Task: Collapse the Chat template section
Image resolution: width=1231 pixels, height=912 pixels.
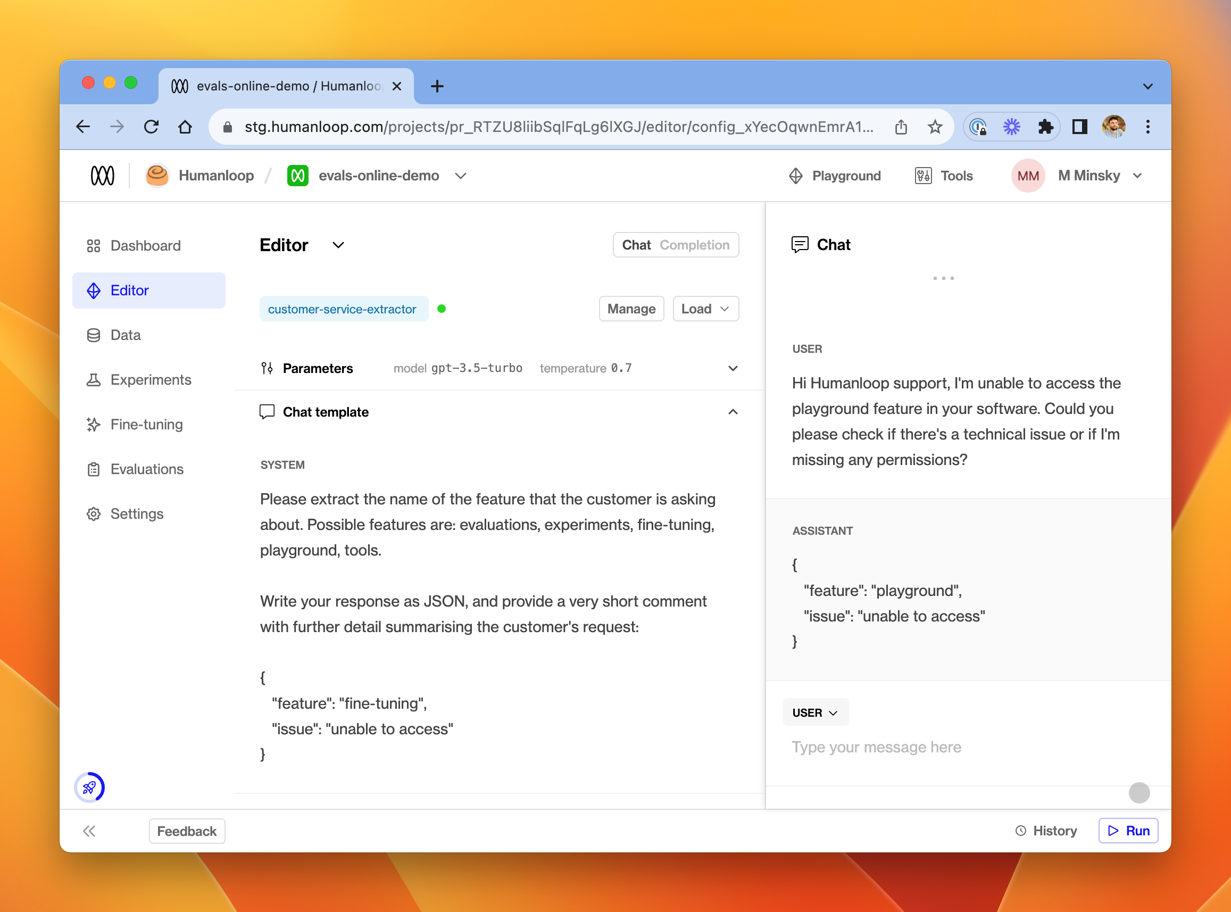Action: point(733,412)
